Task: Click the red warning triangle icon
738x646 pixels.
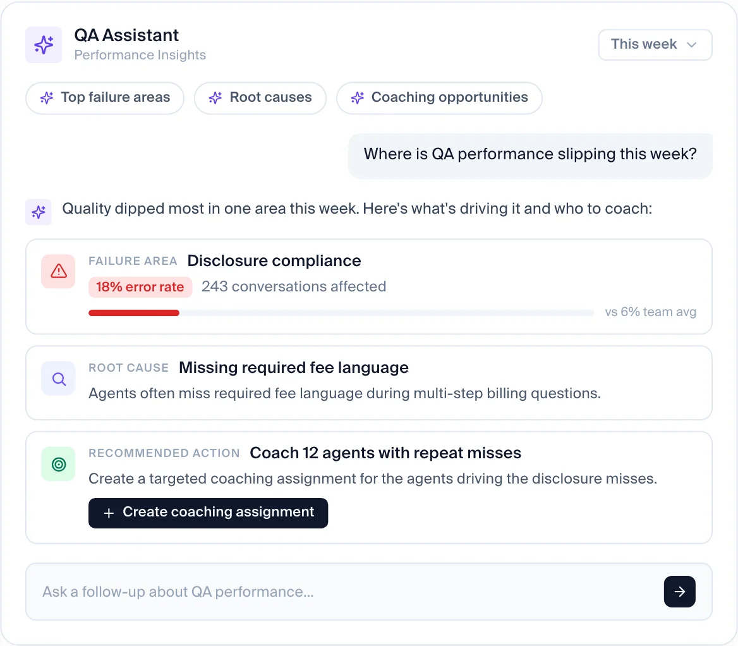Action: tap(58, 271)
